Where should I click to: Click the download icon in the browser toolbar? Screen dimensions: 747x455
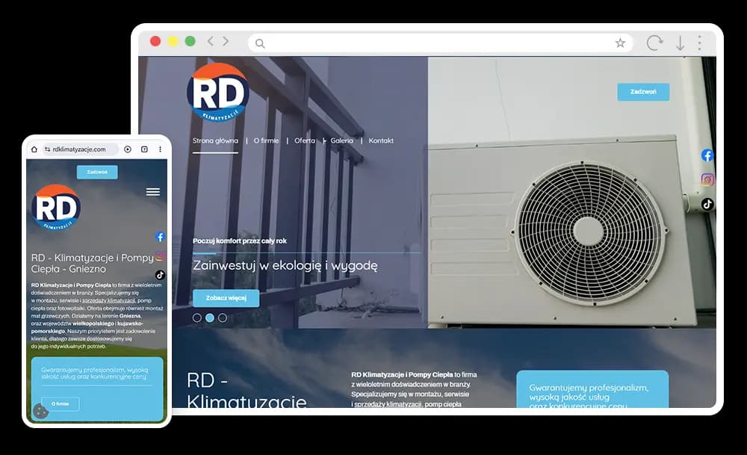pyautogui.click(x=678, y=43)
